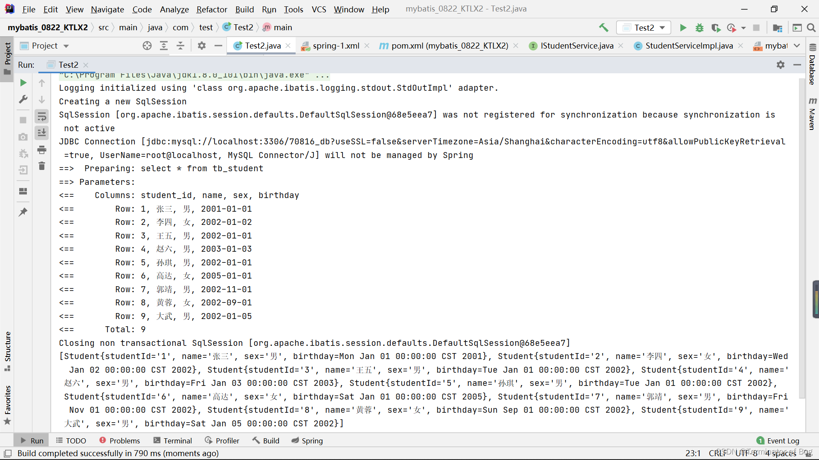Switch to the spring-1.xml editor tab

point(336,46)
